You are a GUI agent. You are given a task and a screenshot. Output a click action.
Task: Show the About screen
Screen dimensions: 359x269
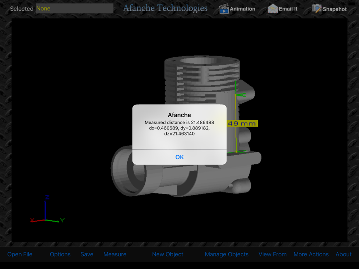(344, 254)
